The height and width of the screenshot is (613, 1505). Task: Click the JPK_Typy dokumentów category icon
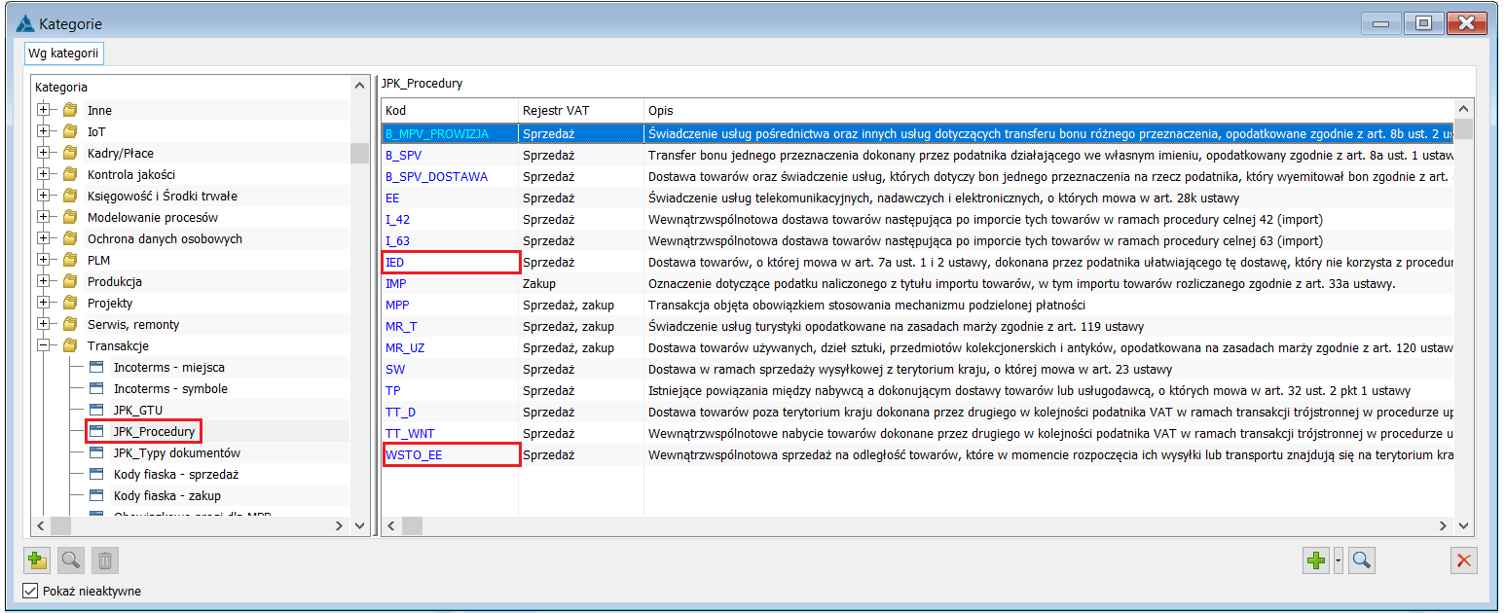click(x=96, y=452)
